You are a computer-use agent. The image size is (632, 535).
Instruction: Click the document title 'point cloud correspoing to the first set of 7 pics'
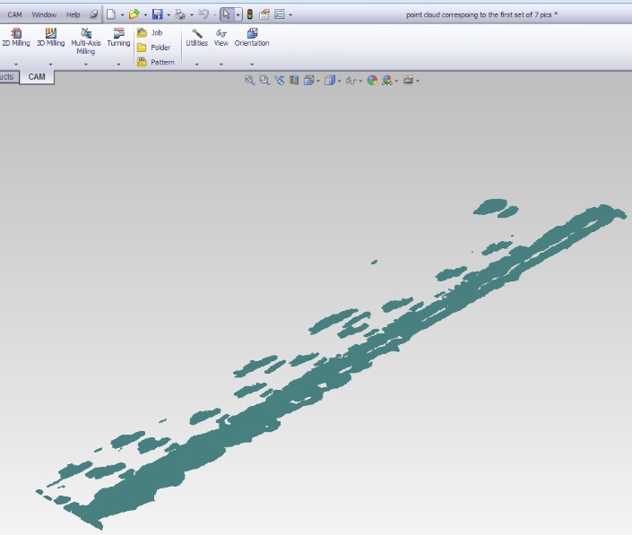click(479, 15)
